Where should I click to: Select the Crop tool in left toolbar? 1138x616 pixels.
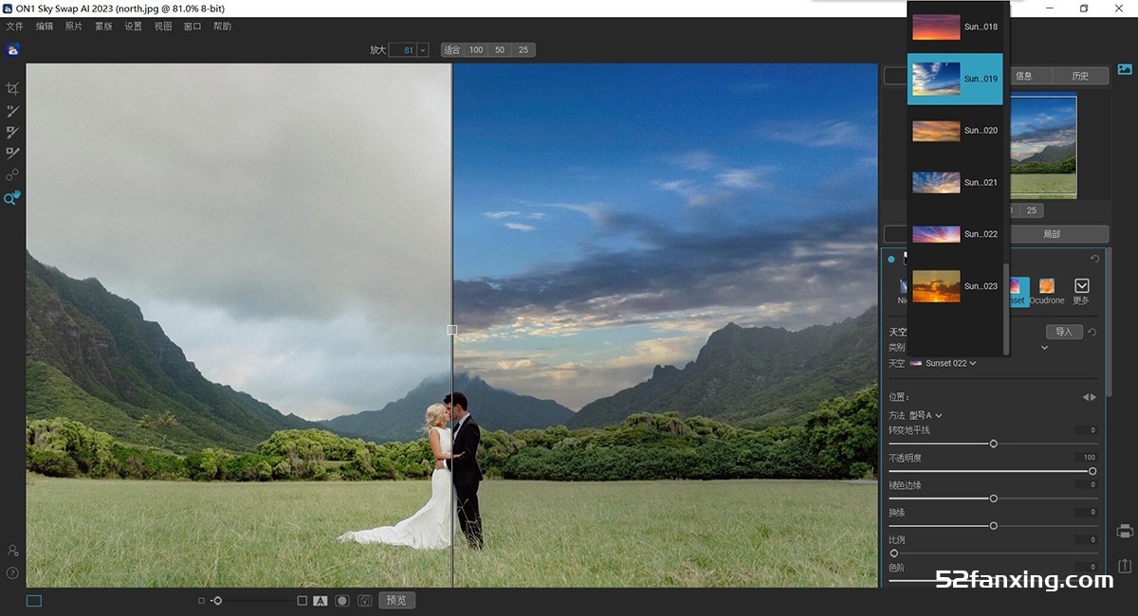coord(12,88)
